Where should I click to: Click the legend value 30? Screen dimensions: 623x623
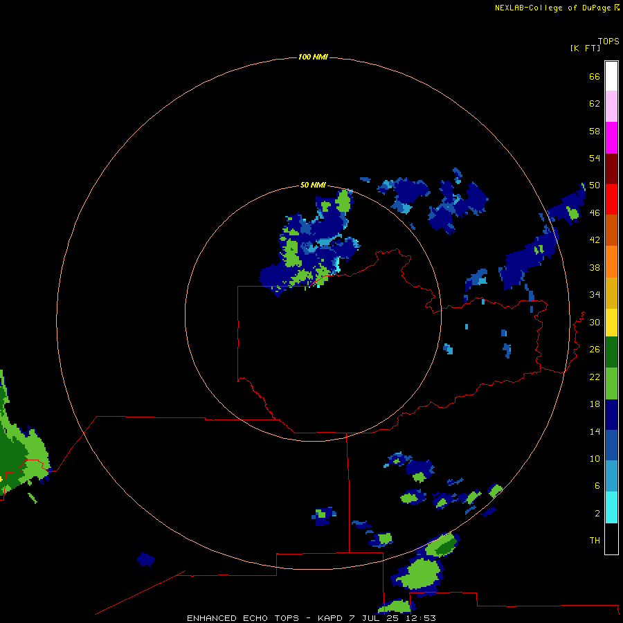[595, 322]
